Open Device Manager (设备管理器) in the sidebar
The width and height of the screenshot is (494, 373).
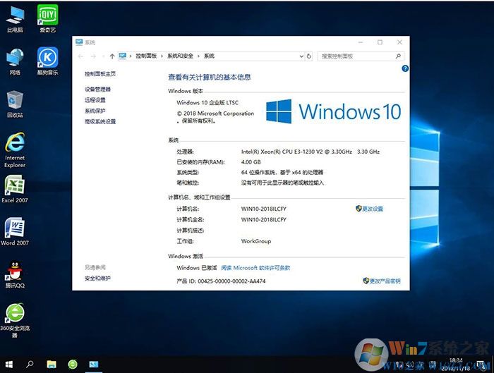[x=97, y=90]
